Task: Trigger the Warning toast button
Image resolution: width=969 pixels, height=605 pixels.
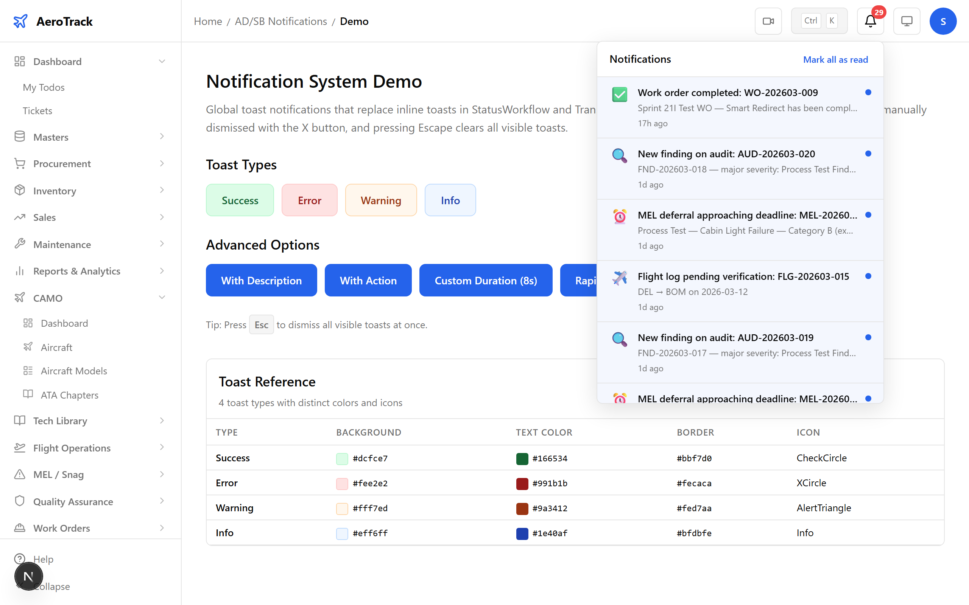Action: 380,200
